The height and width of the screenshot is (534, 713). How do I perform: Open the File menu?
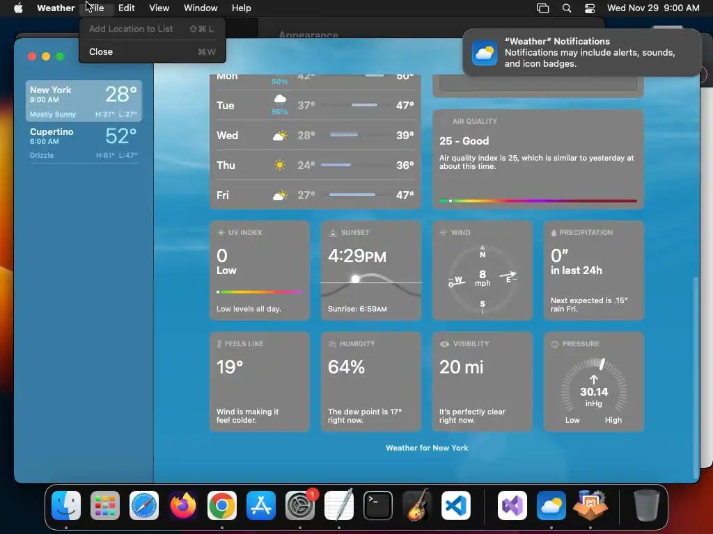point(97,8)
